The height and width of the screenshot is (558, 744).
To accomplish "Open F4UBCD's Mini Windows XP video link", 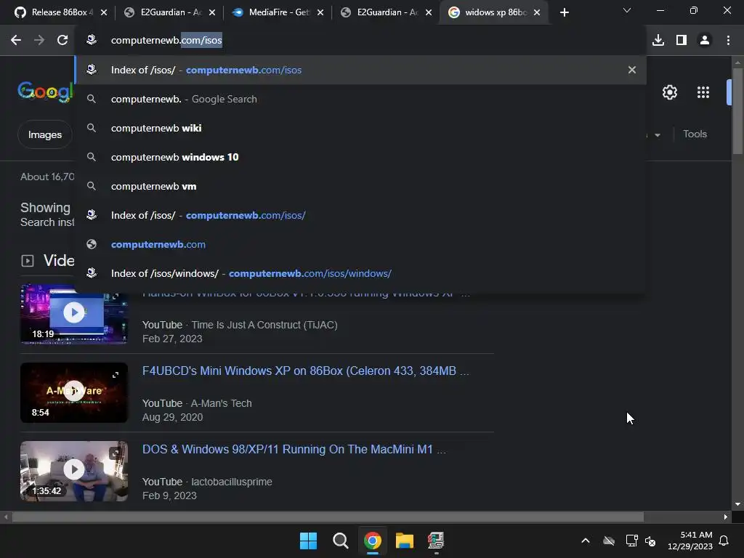I will (x=306, y=371).
